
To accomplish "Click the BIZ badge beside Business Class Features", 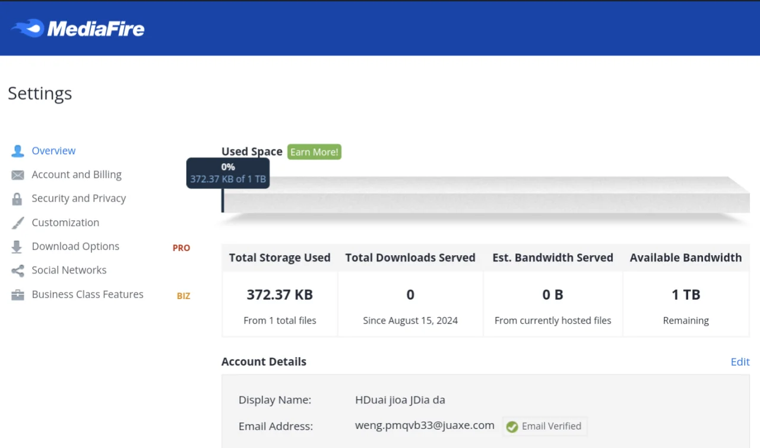I will [x=183, y=296].
